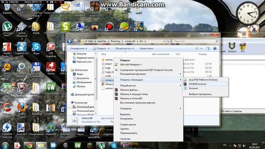Click the Открыть context menu item
265x149 pixels.
(x=148, y=60)
